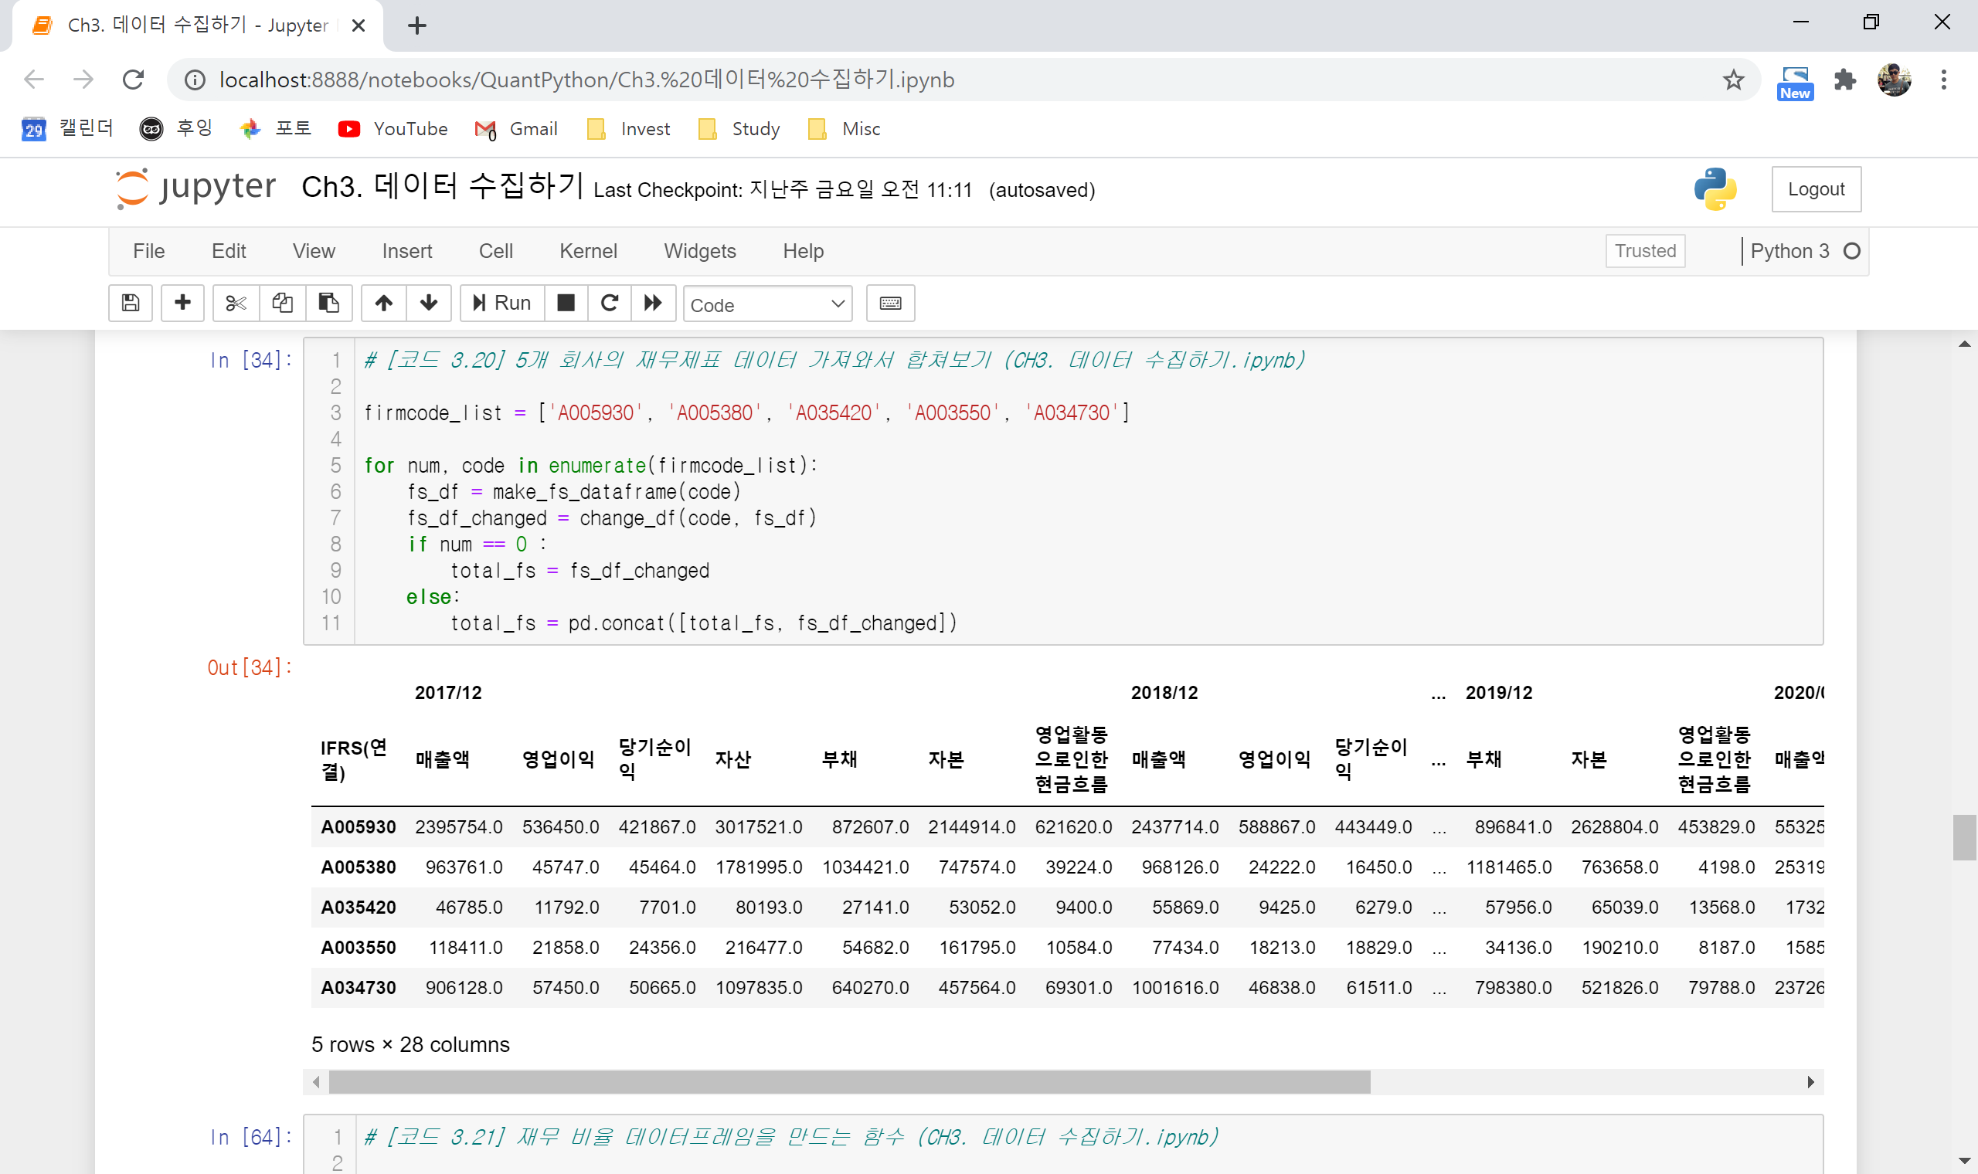Click the save and checkpoint icon
The width and height of the screenshot is (1978, 1174).
tap(131, 304)
